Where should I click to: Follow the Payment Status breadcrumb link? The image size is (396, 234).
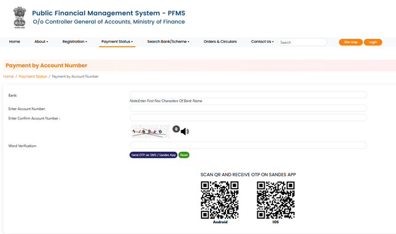coord(33,77)
